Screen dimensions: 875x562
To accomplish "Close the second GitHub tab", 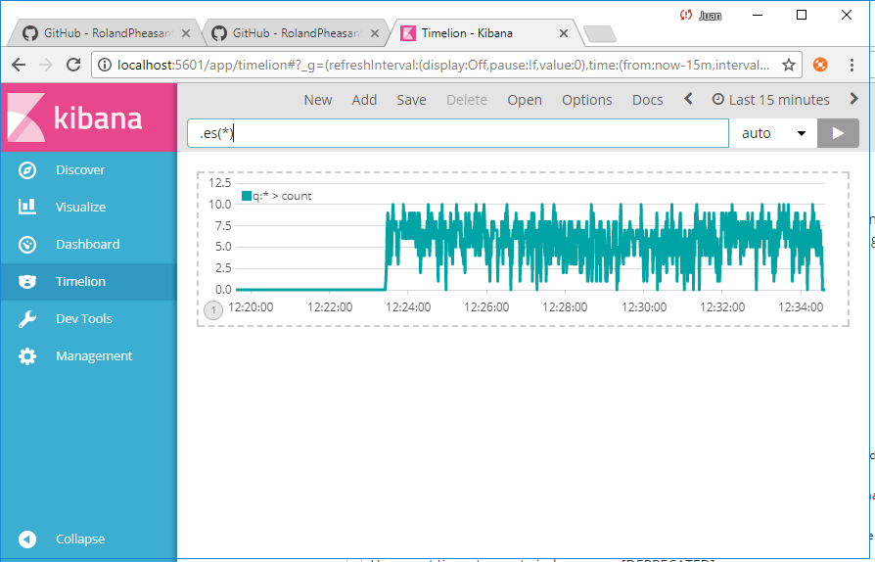I will tap(375, 33).
